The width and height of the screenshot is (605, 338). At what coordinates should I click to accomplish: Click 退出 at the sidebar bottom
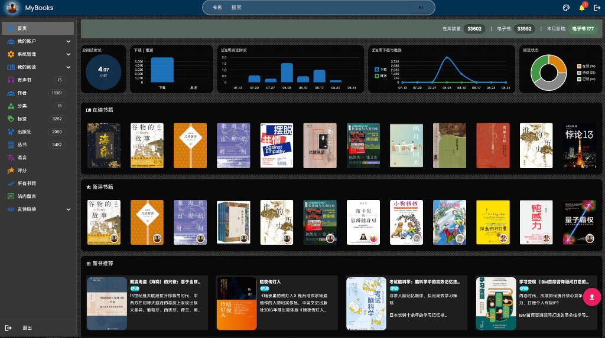point(27,328)
